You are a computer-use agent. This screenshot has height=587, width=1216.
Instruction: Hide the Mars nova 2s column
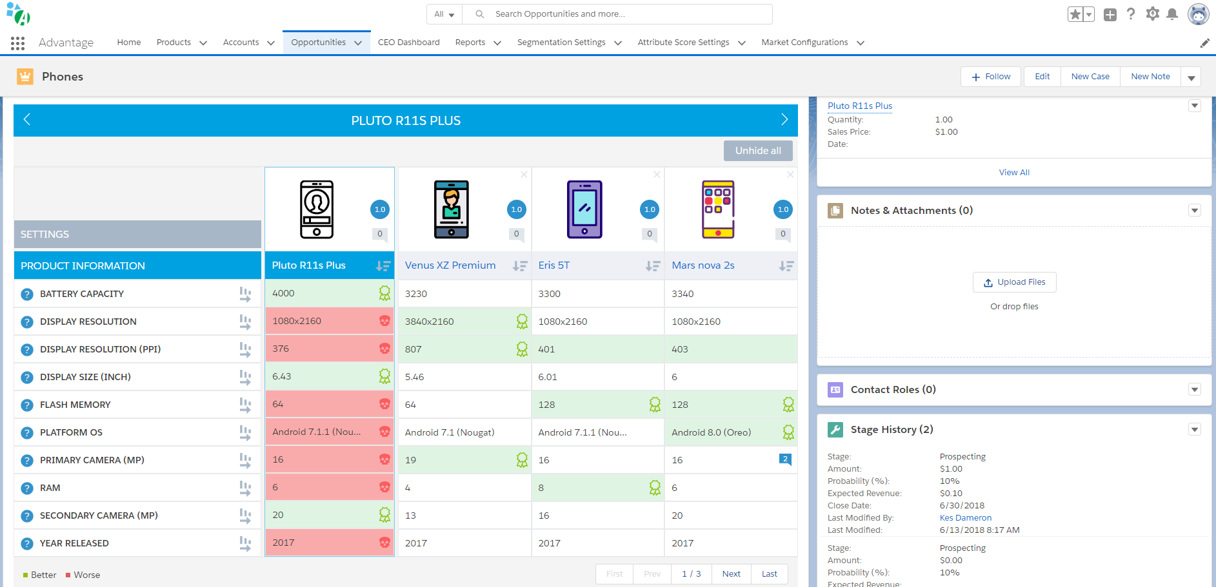coord(790,175)
